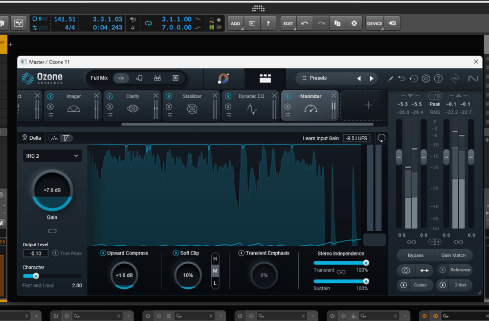Open the Ozone undo history clock
This screenshot has width=489, height=321.
[x=414, y=79]
